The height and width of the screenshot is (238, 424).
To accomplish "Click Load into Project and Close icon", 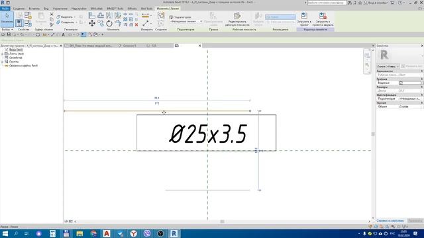I will pos(323,16).
